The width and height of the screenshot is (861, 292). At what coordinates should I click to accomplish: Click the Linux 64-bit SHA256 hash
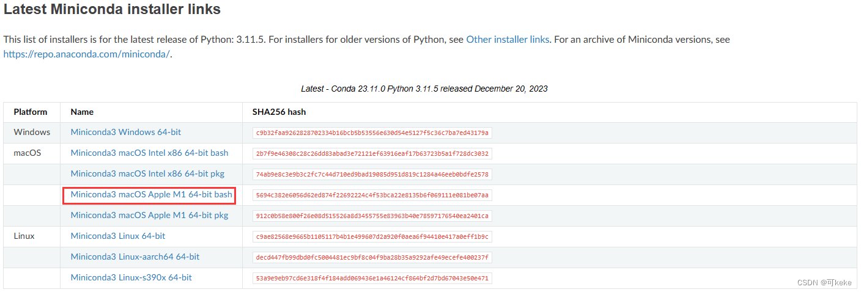pyautogui.click(x=372, y=236)
